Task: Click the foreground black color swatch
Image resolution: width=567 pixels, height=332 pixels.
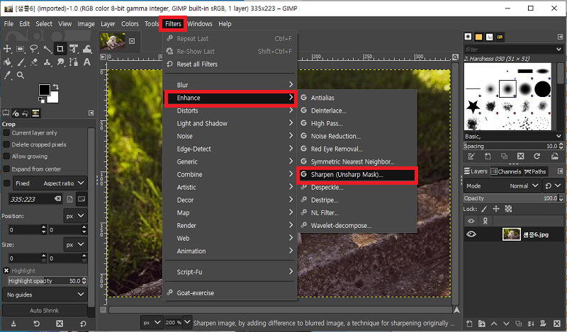Action: pos(45,90)
